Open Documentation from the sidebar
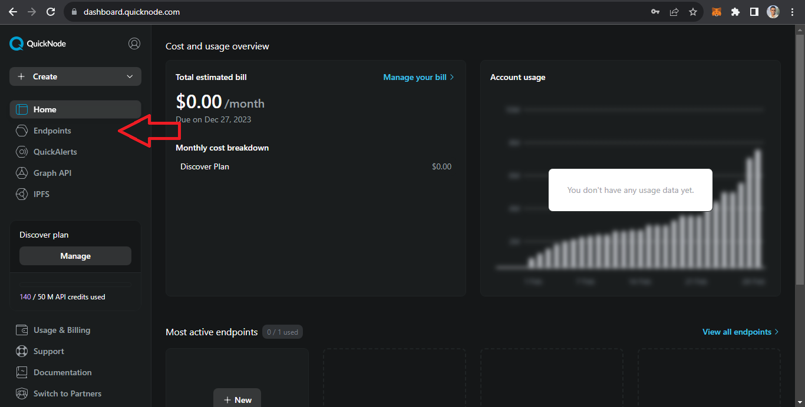 pos(62,372)
